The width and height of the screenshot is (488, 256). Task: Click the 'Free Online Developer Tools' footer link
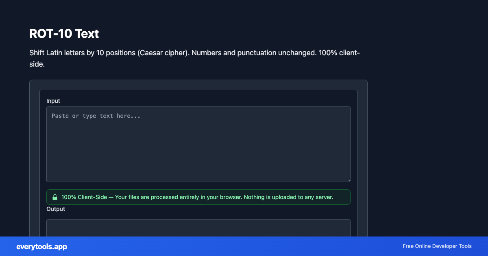point(437,246)
